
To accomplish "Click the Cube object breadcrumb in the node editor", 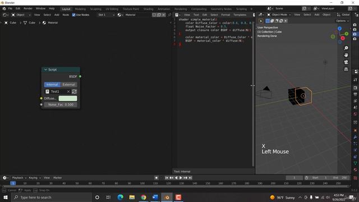I will 11,22.
